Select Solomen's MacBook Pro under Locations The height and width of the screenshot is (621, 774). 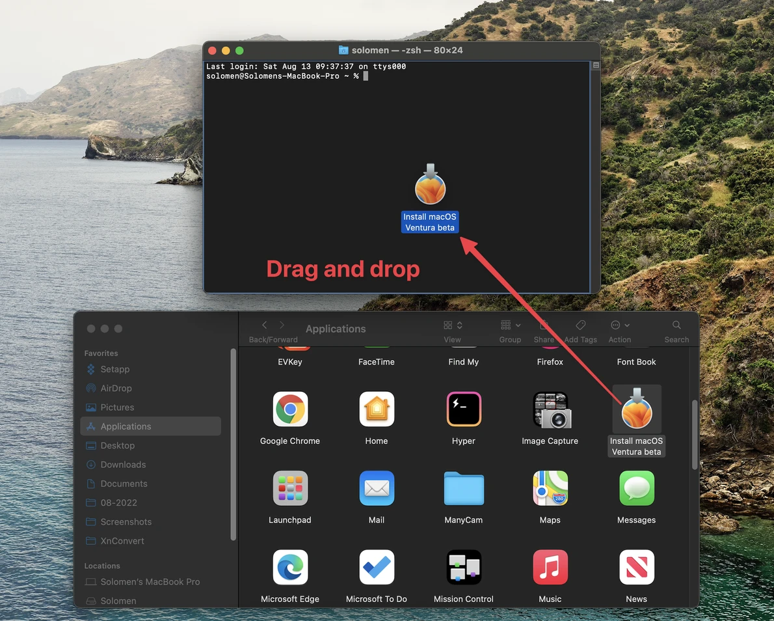(150, 582)
